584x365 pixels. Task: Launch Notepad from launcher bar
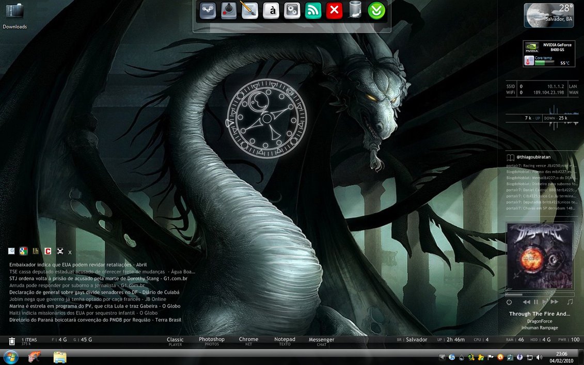[x=285, y=341]
